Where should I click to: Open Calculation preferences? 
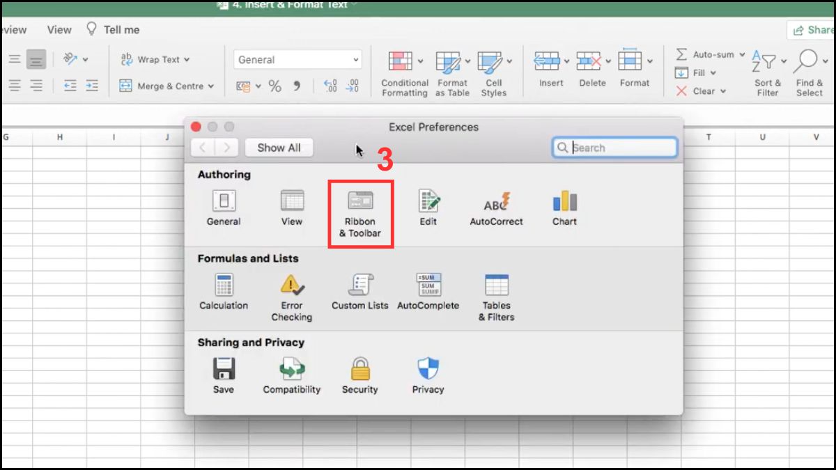coord(223,290)
